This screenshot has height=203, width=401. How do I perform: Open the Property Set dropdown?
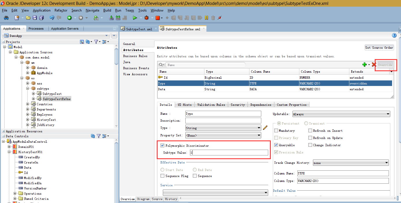click(223, 135)
